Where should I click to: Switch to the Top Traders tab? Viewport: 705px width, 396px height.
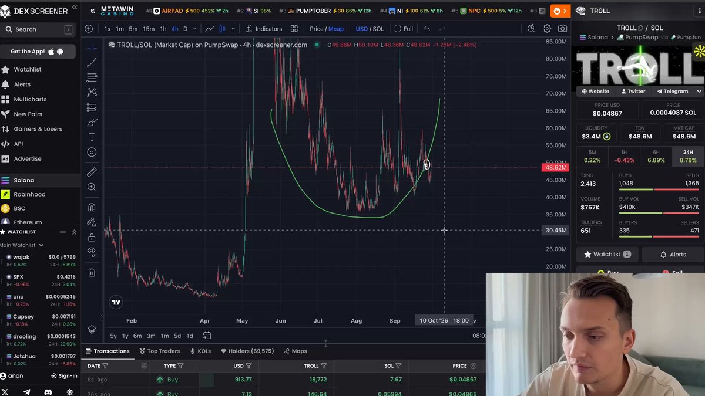159,351
